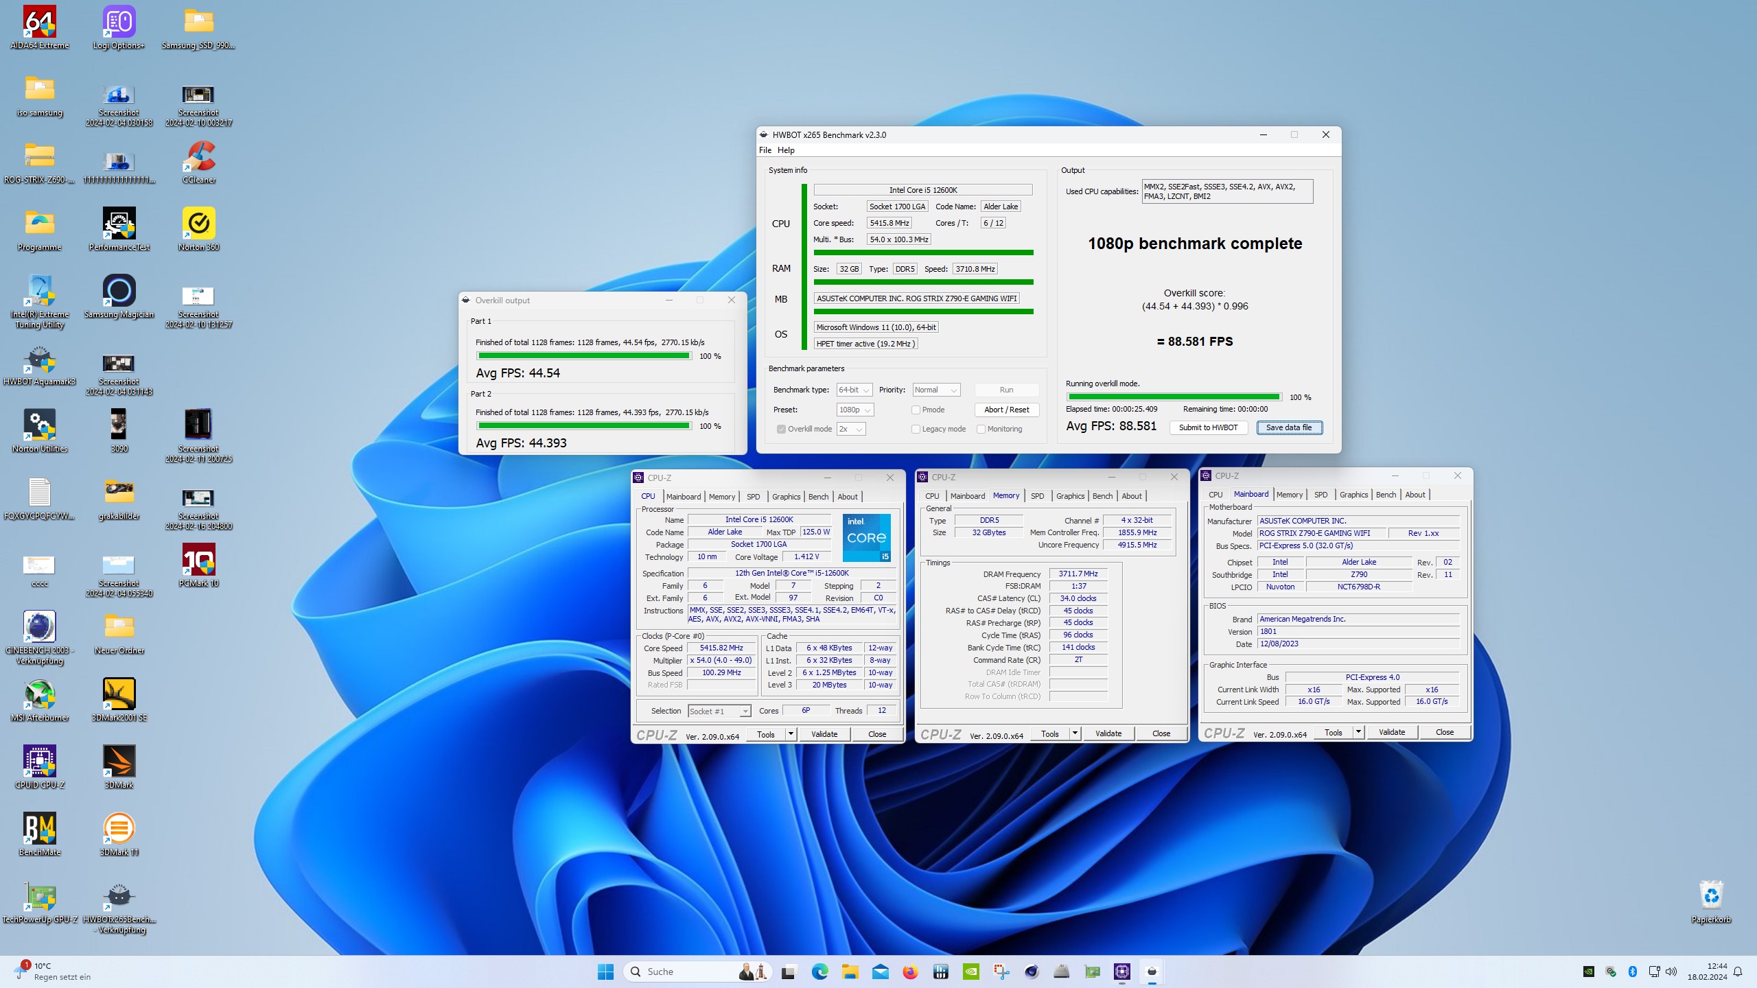Open the Priority Normal dropdown
The width and height of the screenshot is (1757, 988).
coord(936,390)
